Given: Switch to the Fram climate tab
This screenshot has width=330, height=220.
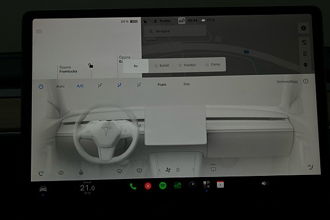Looking at the screenshot, I should point(162,84).
